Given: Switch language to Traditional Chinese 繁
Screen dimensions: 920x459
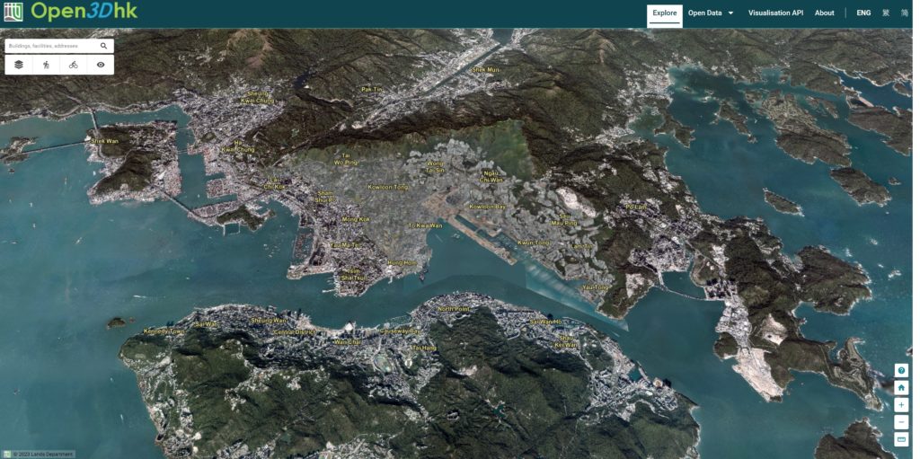Looking at the screenshot, I should pos(886,13).
